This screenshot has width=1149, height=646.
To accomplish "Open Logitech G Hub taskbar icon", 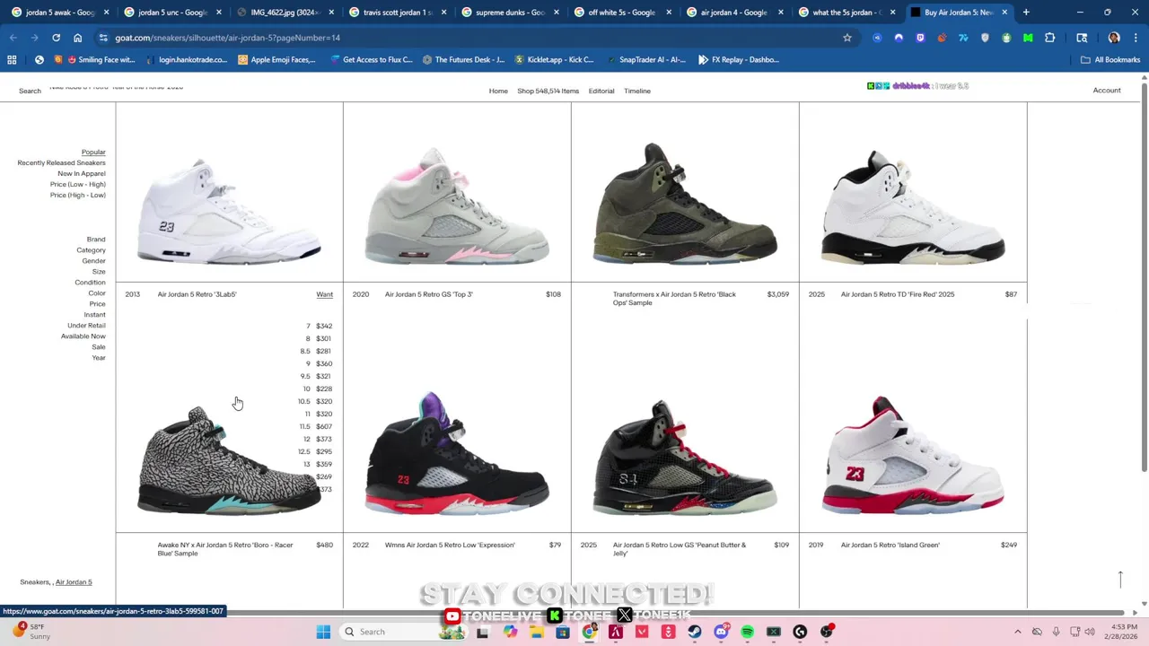I will [x=800, y=632].
